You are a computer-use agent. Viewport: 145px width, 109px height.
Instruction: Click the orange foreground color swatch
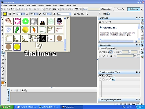click(3, 83)
